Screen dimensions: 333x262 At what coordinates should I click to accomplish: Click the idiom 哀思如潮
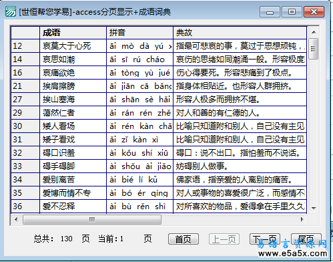point(73,59)
